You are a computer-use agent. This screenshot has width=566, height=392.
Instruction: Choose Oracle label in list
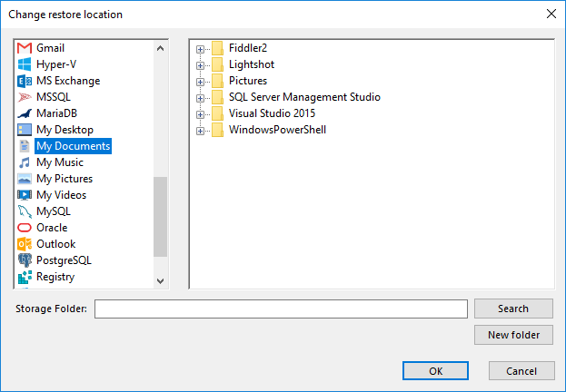(52, 228)
